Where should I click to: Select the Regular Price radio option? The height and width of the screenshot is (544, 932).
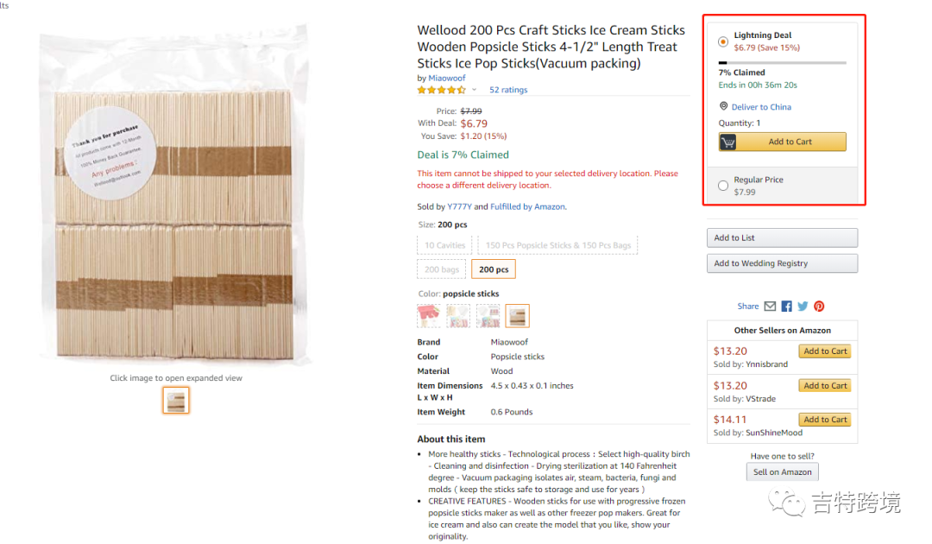point(723,186)
